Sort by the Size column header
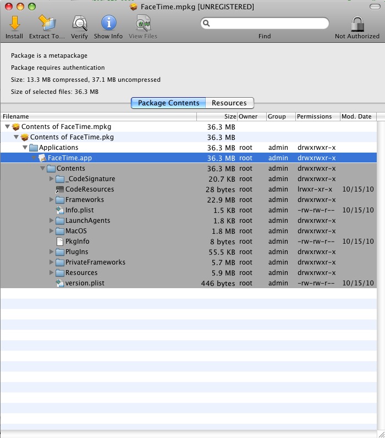The image size is (385, 438). pyautogui.click(x=217, y=116)
